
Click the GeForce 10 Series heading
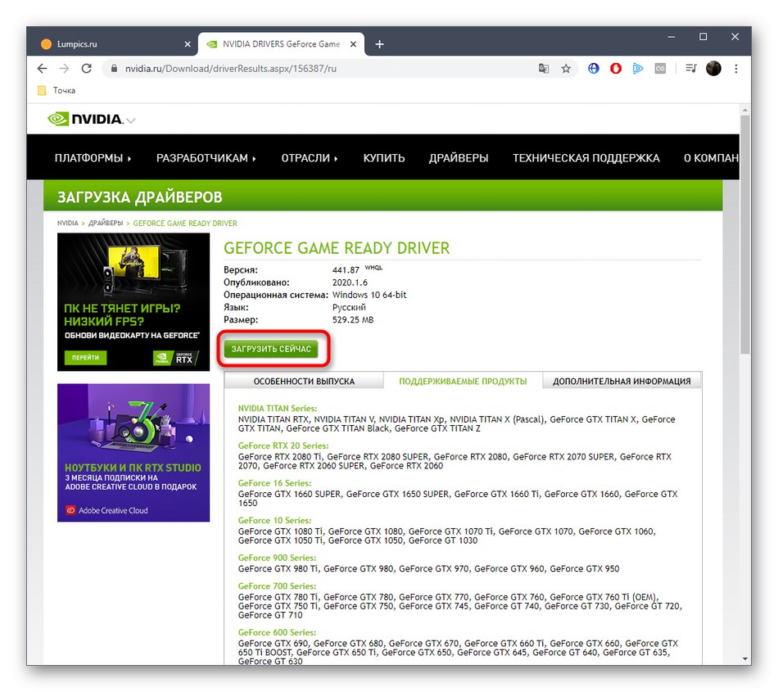[x=274, y=520]
